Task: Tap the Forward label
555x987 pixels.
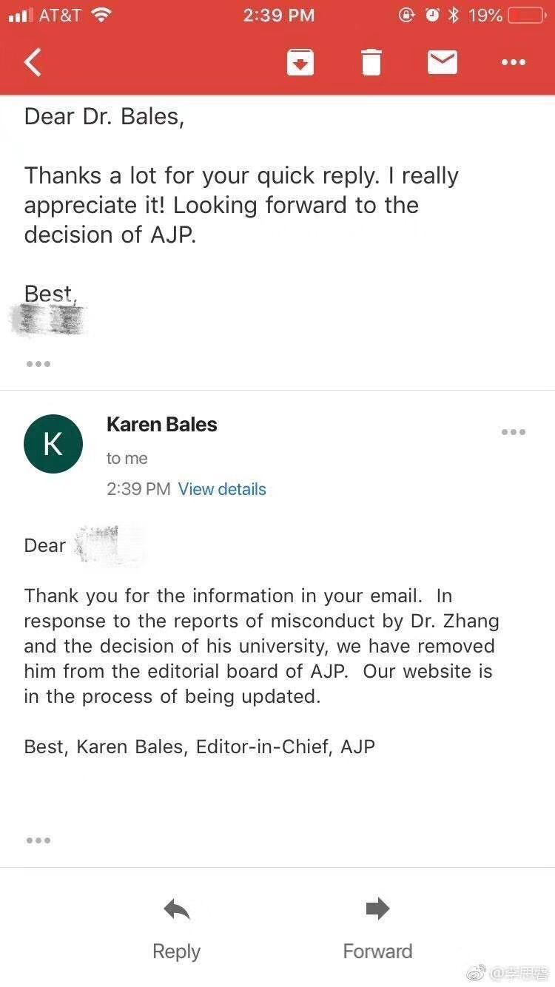Action: 377,951
